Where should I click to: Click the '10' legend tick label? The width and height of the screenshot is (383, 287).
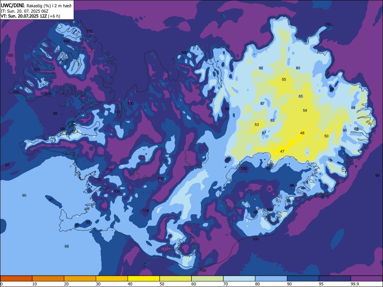coord(34,284)
